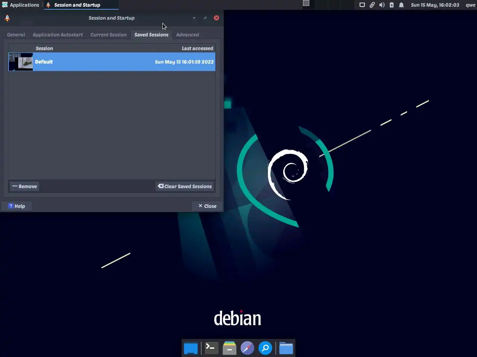Click the Show Desktop dock icon
Viewport: 477px width, 357px height.
point(191,348)
